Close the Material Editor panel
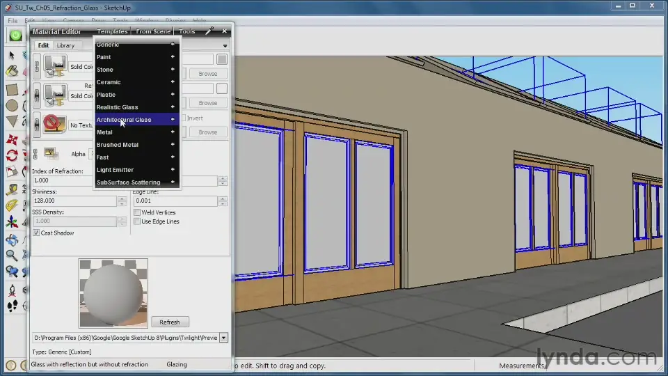This screenshot has height=376, width=668. [225, 31]
